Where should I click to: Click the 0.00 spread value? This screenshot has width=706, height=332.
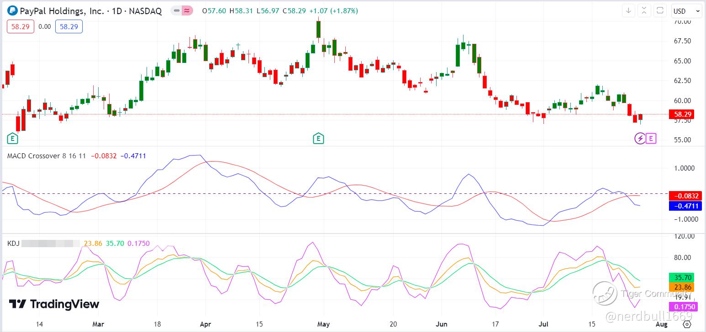point(45,27)
